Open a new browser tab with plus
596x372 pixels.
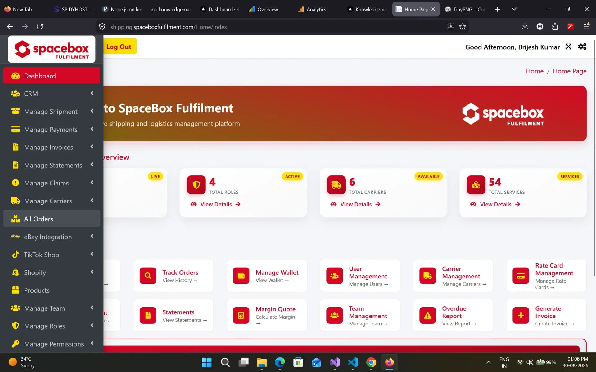(x=497, y=9)
